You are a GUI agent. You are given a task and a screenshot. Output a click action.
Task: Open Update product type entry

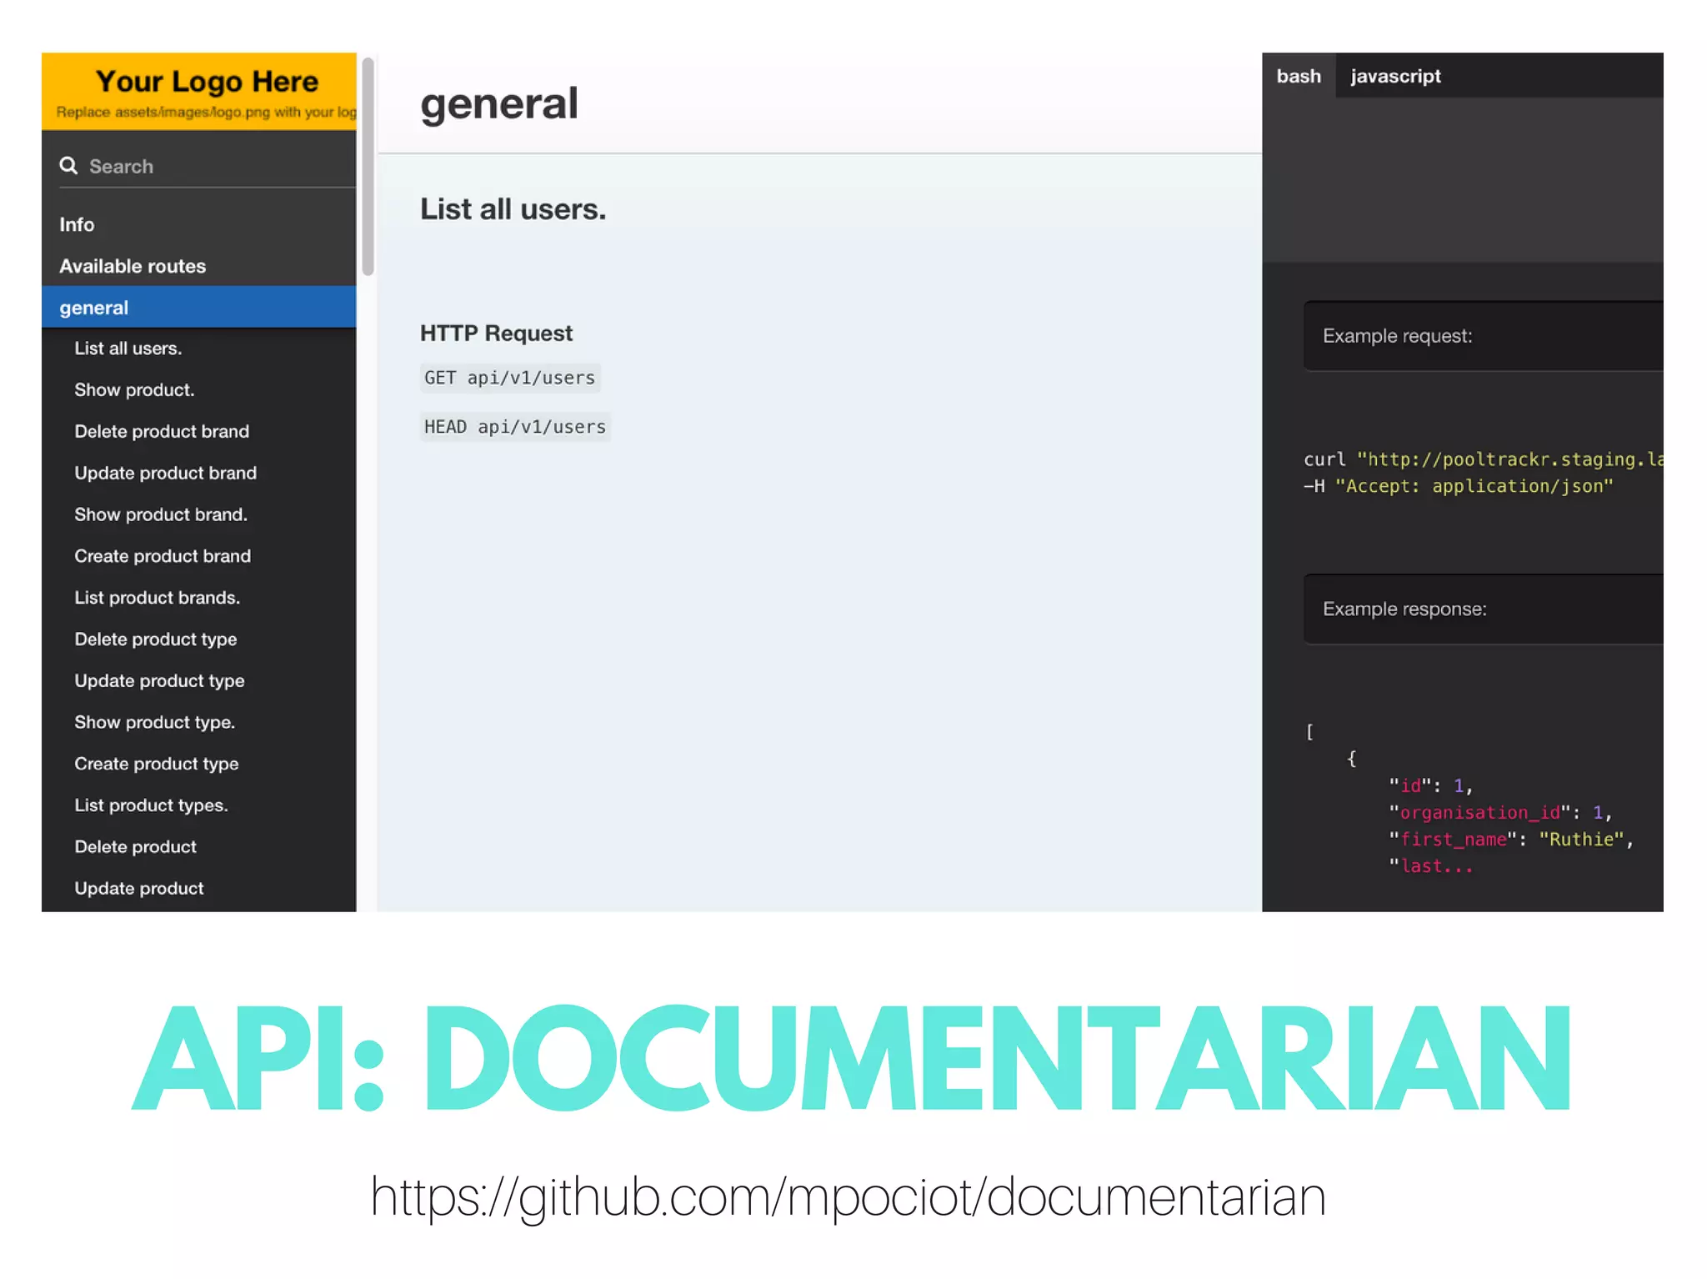click(159, 681)
